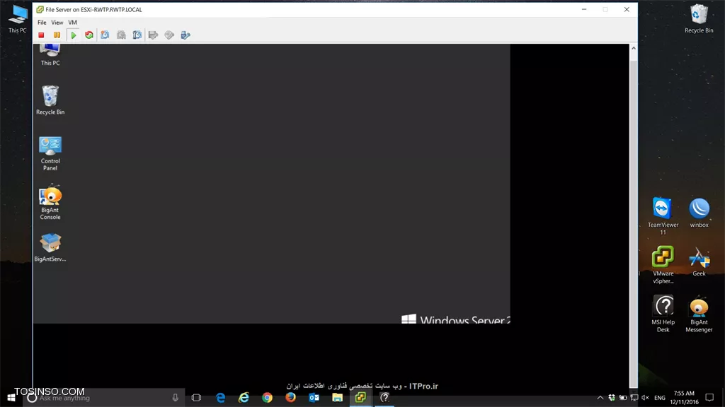
Task: Select the MSI Help Desk desktop shortcut
Action: pos(663,314)
